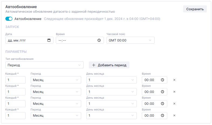Toggle the Автообновление switch off
This screenshot has height=125, width=212.
pos(9,19)
